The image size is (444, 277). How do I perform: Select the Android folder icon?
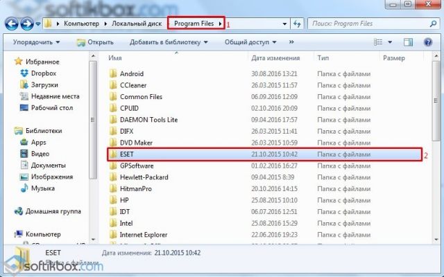click(113, 73)
